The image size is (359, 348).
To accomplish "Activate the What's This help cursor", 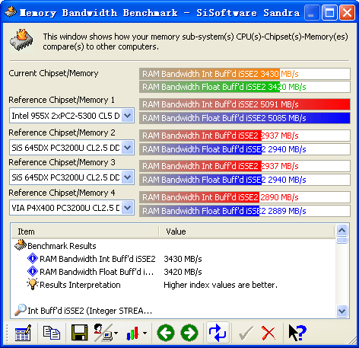I will pyautogui.click(x=297, y=333).
